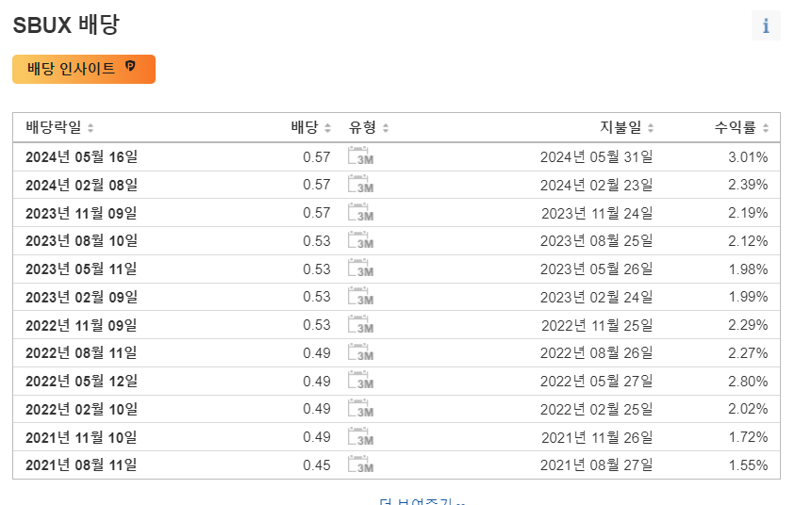Click payment date 2024년 05월 31일

pyautogui.click(x=597, y=156)
